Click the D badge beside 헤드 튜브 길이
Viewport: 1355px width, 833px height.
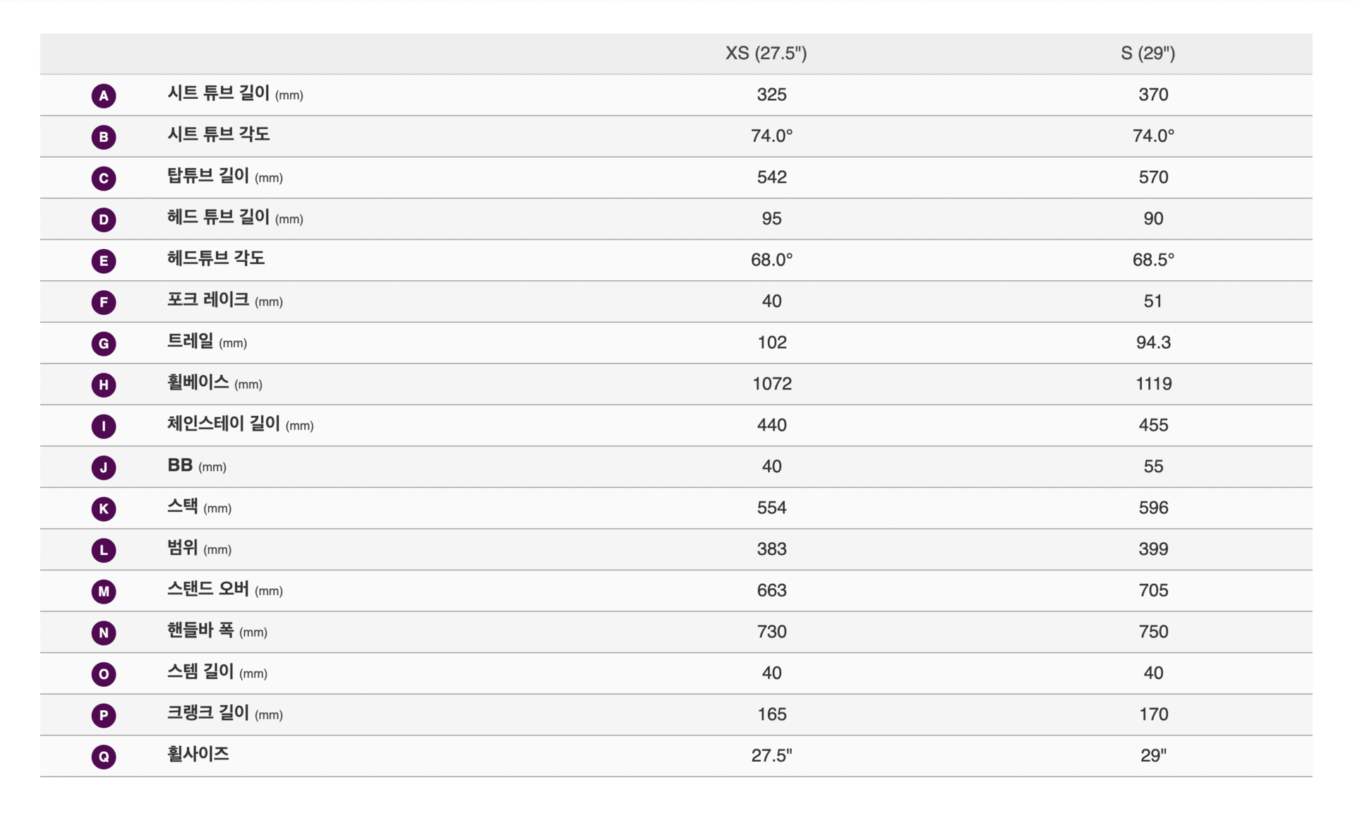(104, 219)
